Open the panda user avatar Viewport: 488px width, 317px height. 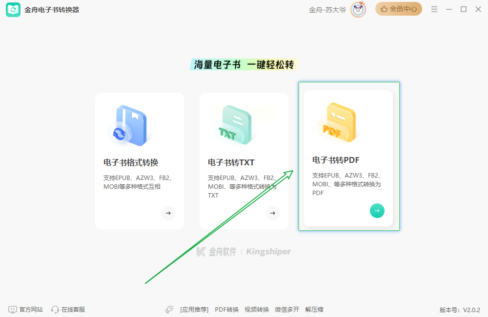[x=358, y=10]
